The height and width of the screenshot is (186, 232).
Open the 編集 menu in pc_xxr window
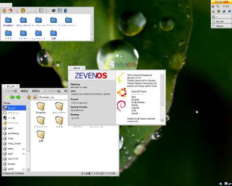24,91
